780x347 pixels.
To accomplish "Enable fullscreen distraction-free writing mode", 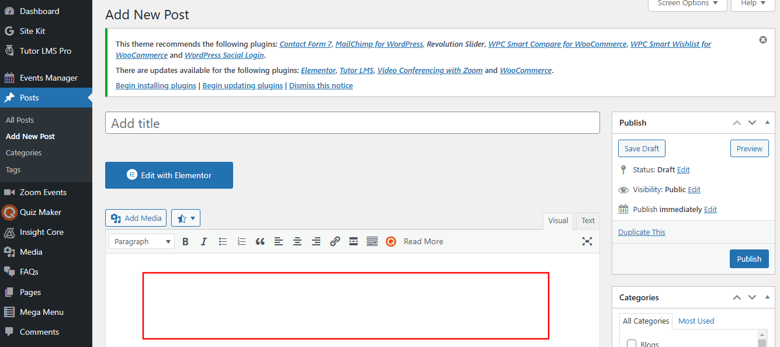I will click(x=587, y=241).
